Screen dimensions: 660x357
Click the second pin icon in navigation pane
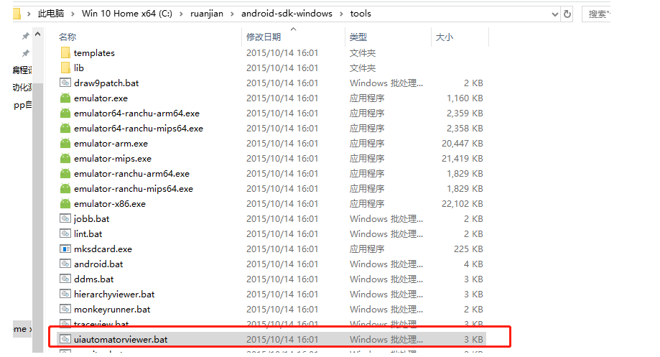coord(26,53)
